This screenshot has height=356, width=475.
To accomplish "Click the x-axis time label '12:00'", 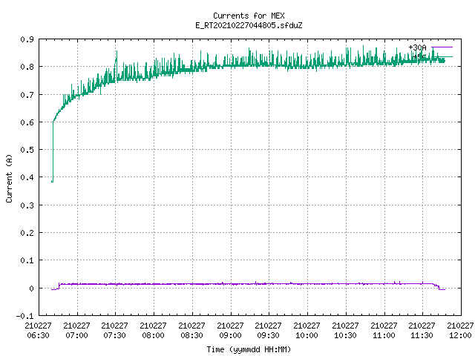I will [460, 335].
